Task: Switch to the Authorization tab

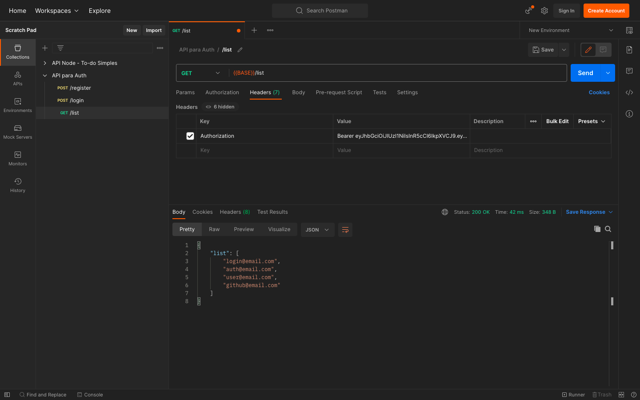Action: pos(222,92)
